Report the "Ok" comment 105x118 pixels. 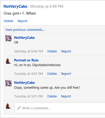coord(66,51)
